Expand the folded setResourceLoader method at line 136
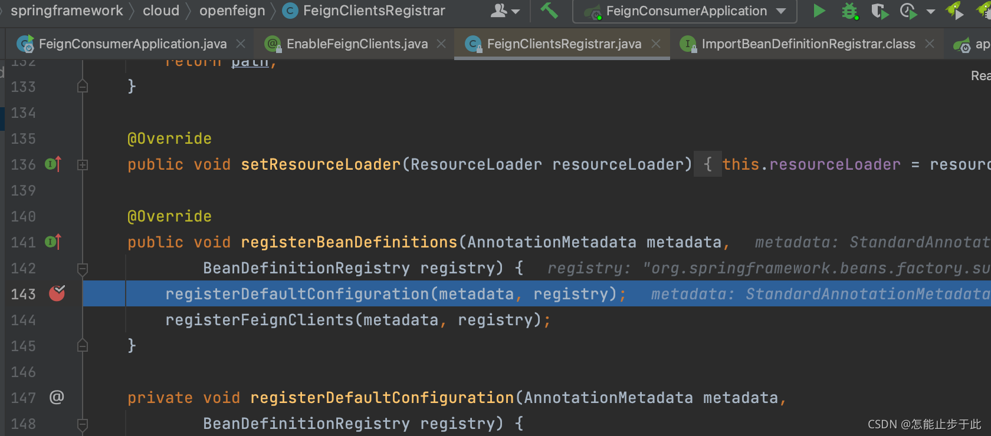 [x=83, y=165]
